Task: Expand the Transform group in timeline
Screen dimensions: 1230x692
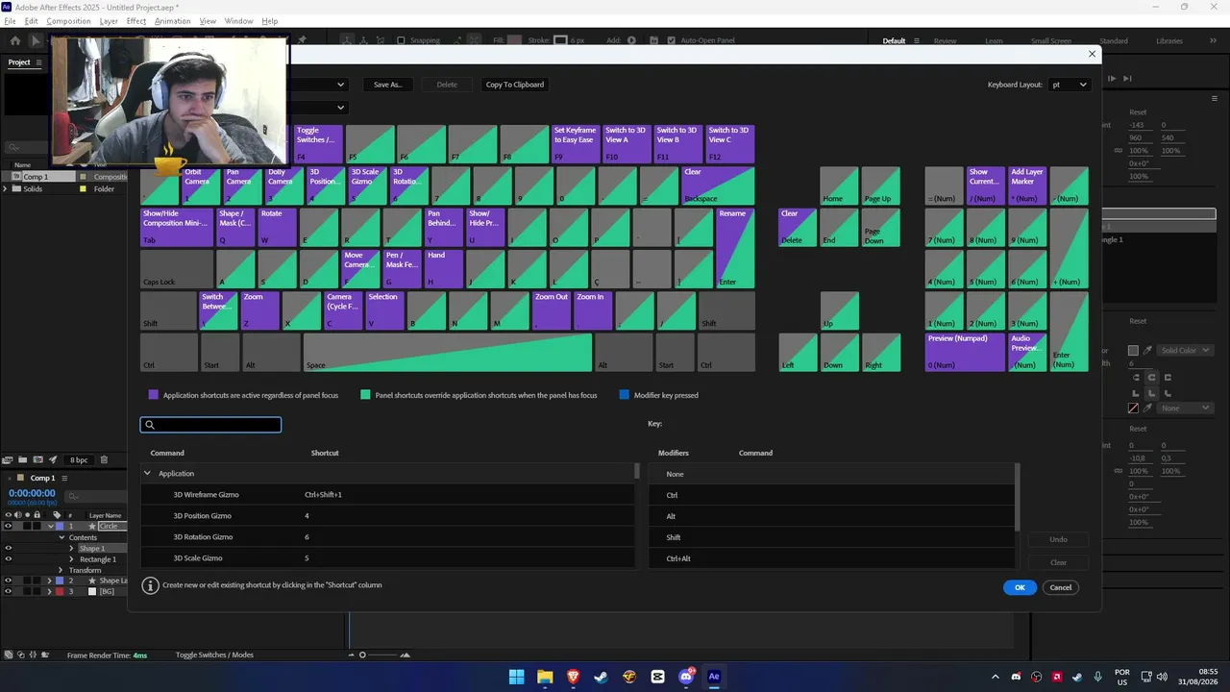Action: click(x=61, y=570)
